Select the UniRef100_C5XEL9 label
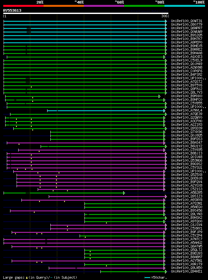The image size is (208, 280). [187, 60]
